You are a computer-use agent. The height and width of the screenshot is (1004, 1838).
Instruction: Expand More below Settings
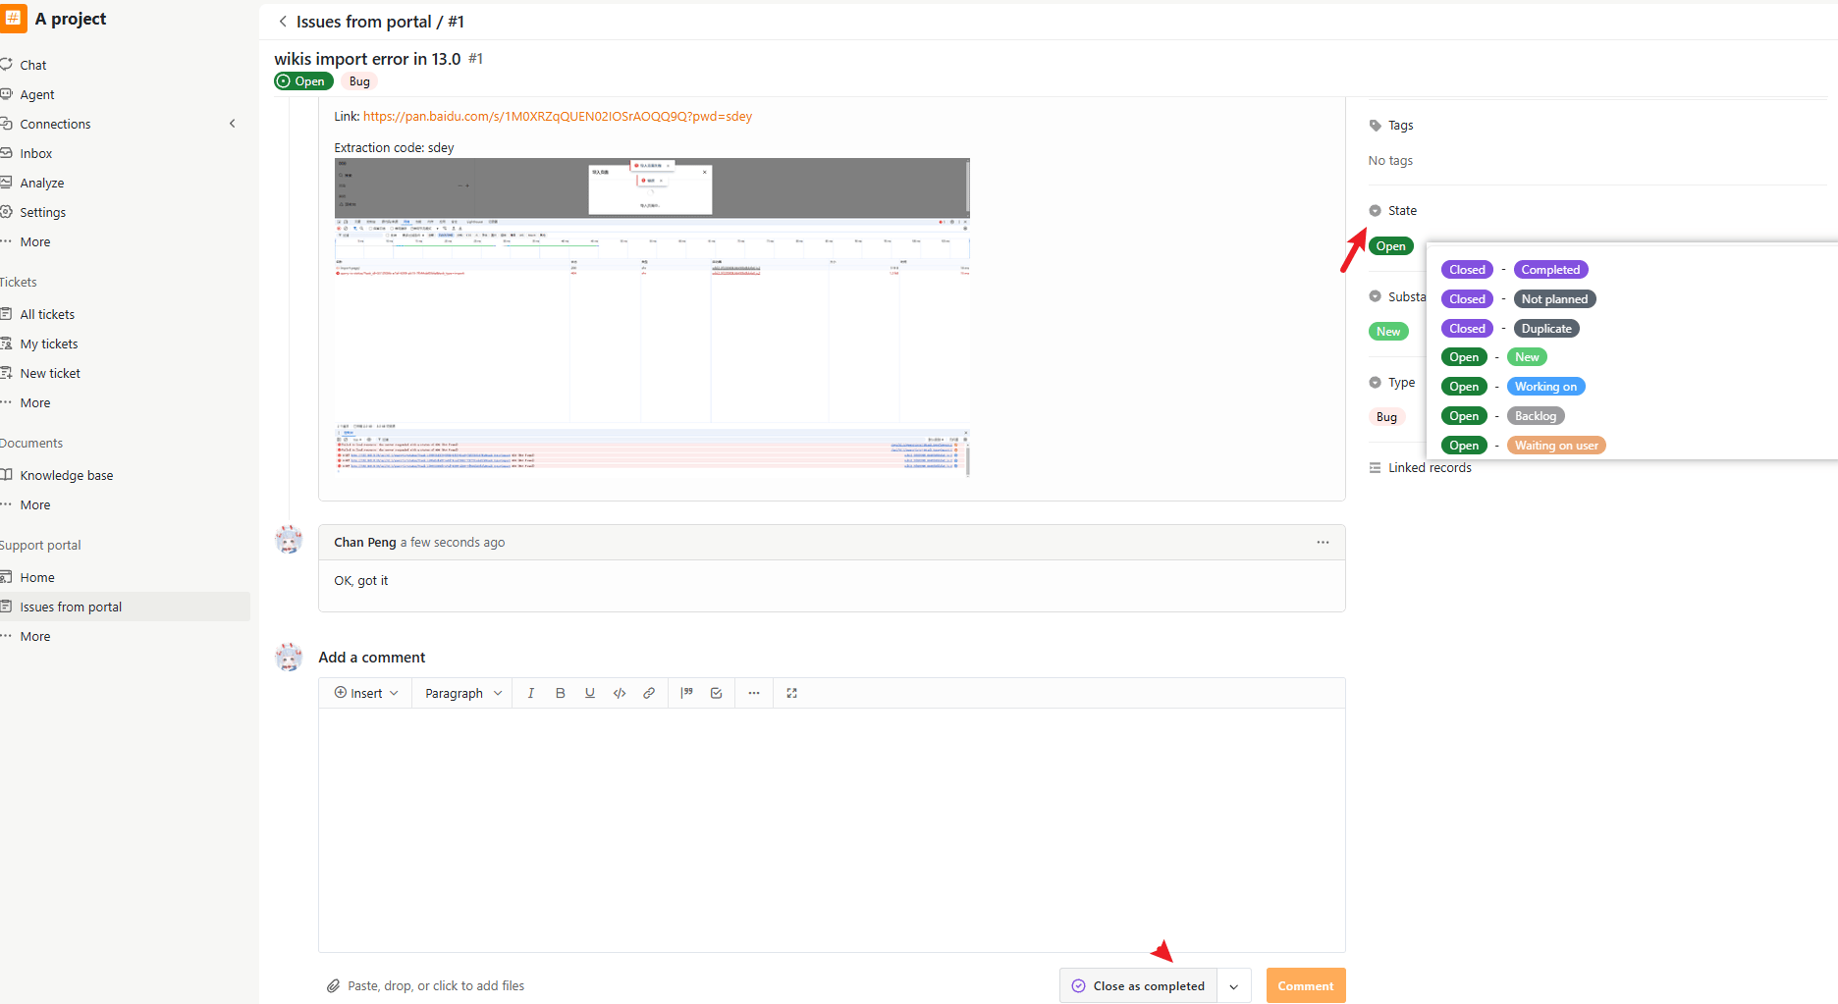[x=35, y=241]
